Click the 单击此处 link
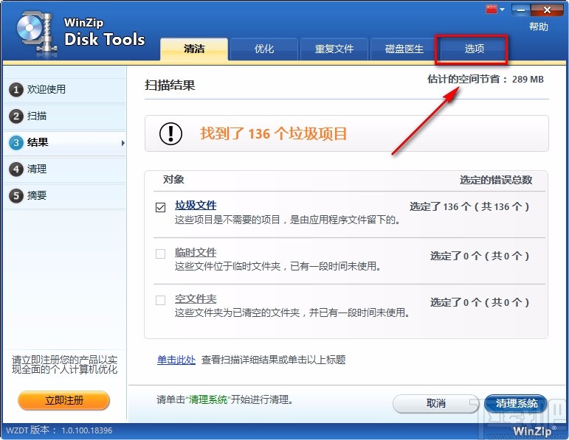The width and height of the screenshot is (569, 440). [176, 360]
